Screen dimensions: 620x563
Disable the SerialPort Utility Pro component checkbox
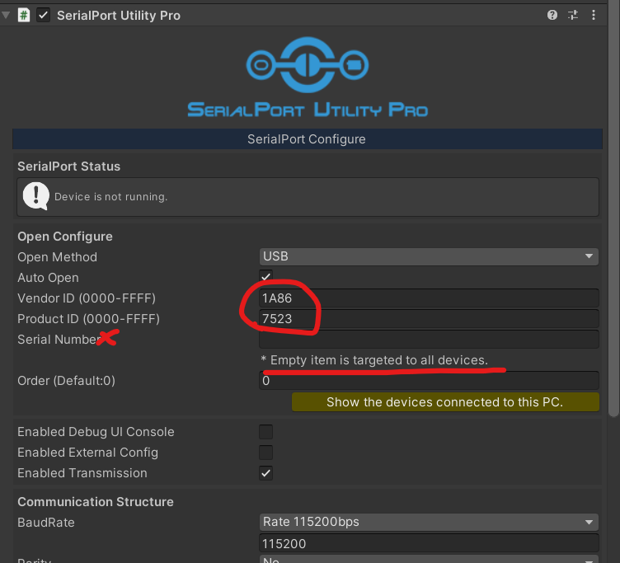(44, 16)
